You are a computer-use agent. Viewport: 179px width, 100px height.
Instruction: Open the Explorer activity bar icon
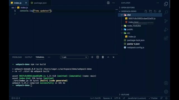pos(166,4)
